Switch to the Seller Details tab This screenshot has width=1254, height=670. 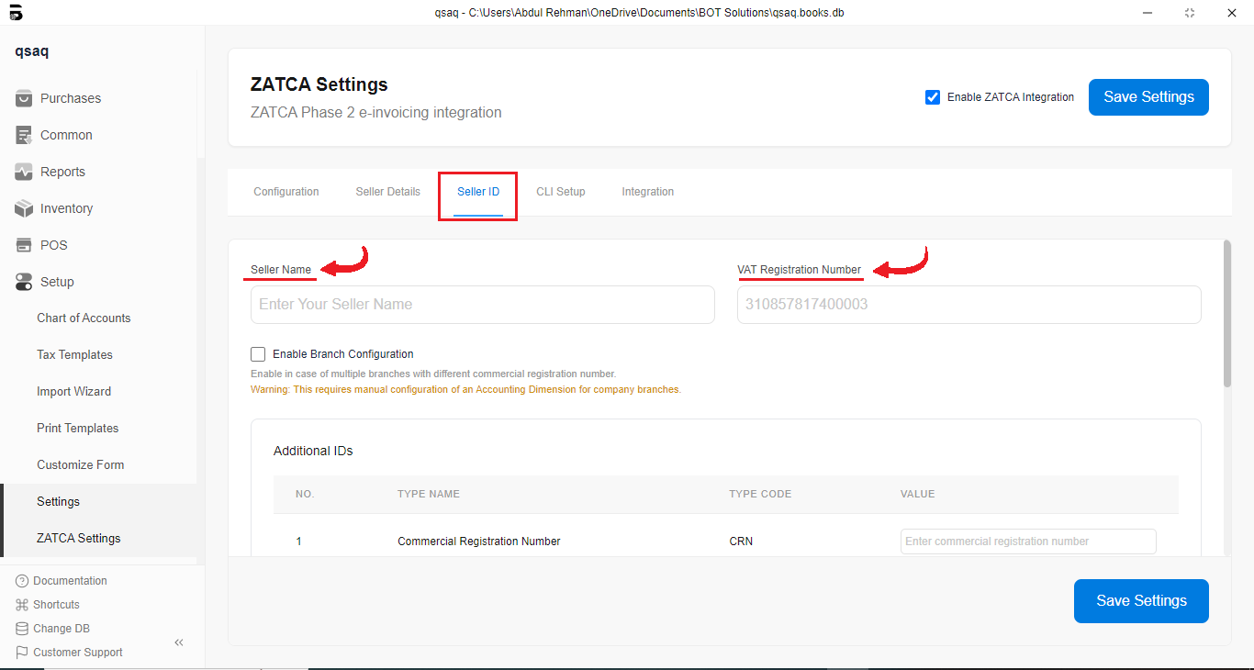[387, 192]
